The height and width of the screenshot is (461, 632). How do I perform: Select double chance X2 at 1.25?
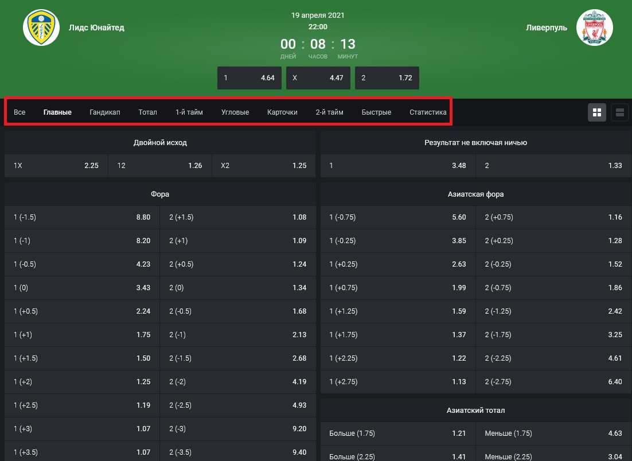coord(263,166)
